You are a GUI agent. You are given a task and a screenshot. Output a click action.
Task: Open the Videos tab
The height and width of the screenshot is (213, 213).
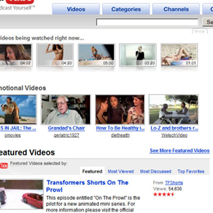click(76, 9)
